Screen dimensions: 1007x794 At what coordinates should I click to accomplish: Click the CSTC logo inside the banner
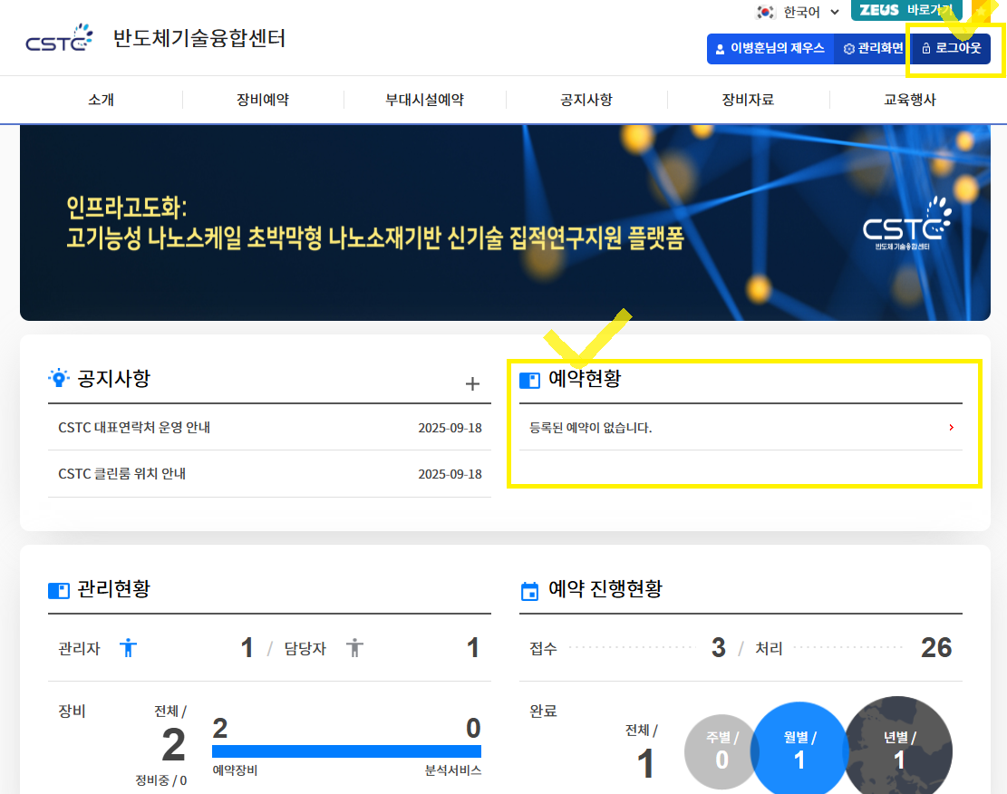tap(906, 224)
